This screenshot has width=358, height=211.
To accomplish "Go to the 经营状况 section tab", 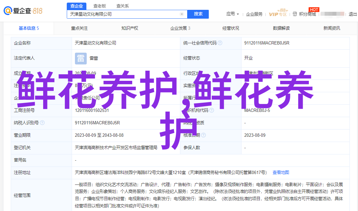I will [231, 28].
